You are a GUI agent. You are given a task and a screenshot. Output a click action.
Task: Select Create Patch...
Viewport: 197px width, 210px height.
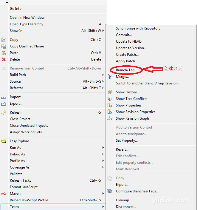127,55
